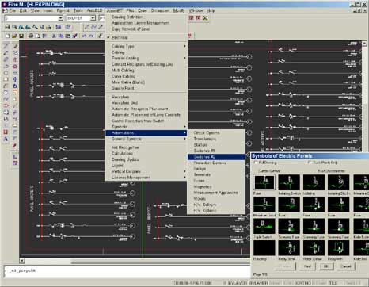This screenshot has width=369, height=287.
Task: Click the Redo arrow icon
Action: pyautogui.click(x=91, y=36)
